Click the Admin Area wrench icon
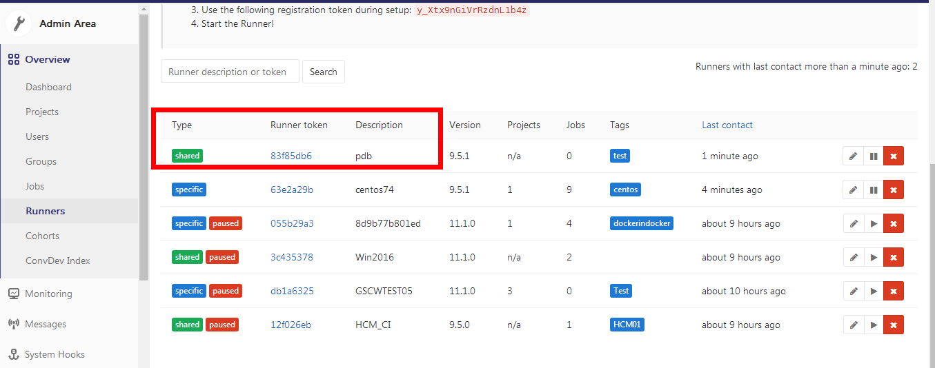935x368 pixels. point(19,23)
